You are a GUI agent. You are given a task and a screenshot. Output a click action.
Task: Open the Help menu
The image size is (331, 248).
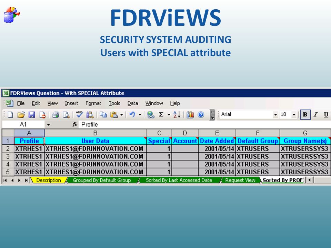(x=175, y=103)
